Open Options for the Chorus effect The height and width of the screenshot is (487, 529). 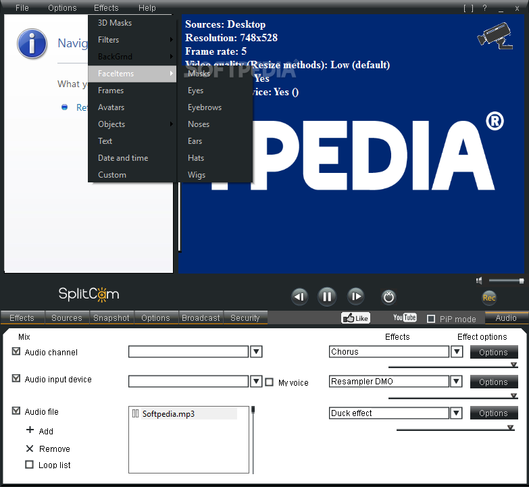494,352
